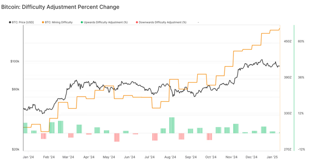Click the Jan '25 x-axis label
311x163 pixels.
(x=272, y=157)
